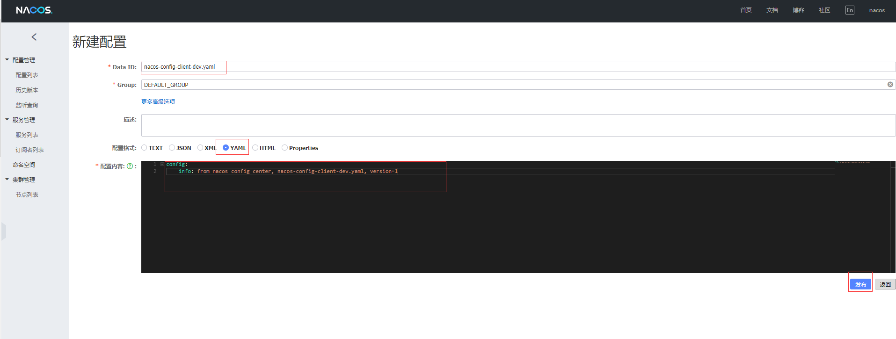The height and width of the screenshot is (339, 896).
Task: Click the config: line in editor
Action: click(x=177, y=165)
